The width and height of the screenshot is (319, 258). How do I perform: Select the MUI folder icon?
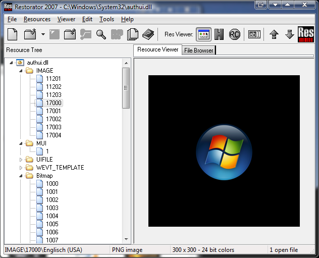pos(29,143)
